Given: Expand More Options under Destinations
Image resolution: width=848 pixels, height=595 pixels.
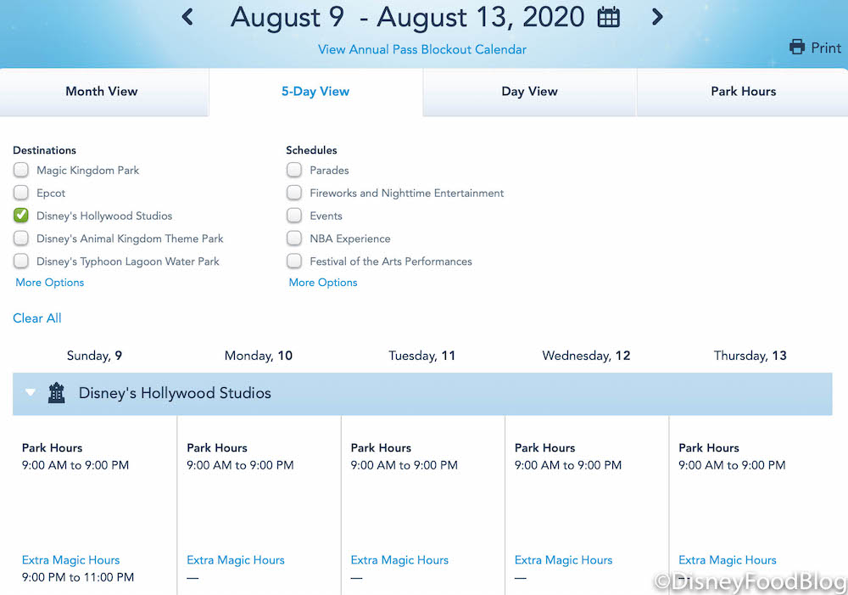Looking at the screenshot, I should tap(50, 283).
